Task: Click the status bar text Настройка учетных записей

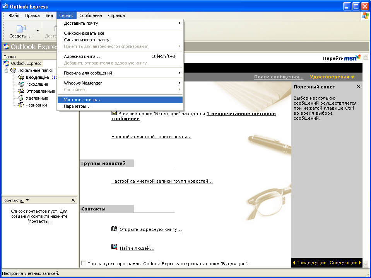Action: (31, 273)
